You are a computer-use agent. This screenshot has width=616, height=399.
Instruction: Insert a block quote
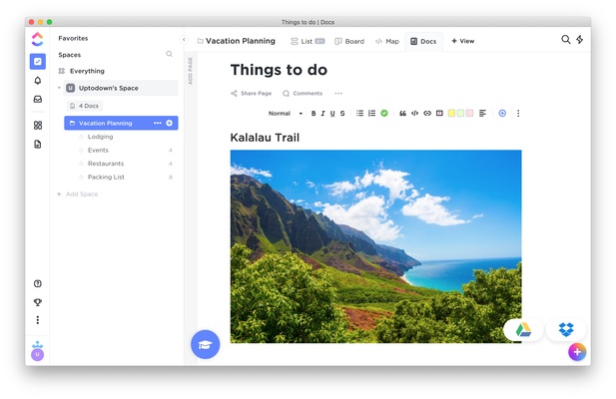pos(402,114)
